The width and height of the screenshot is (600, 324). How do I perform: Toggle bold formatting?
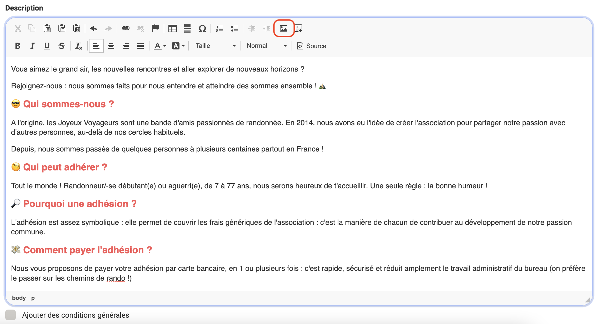(18, 46)
